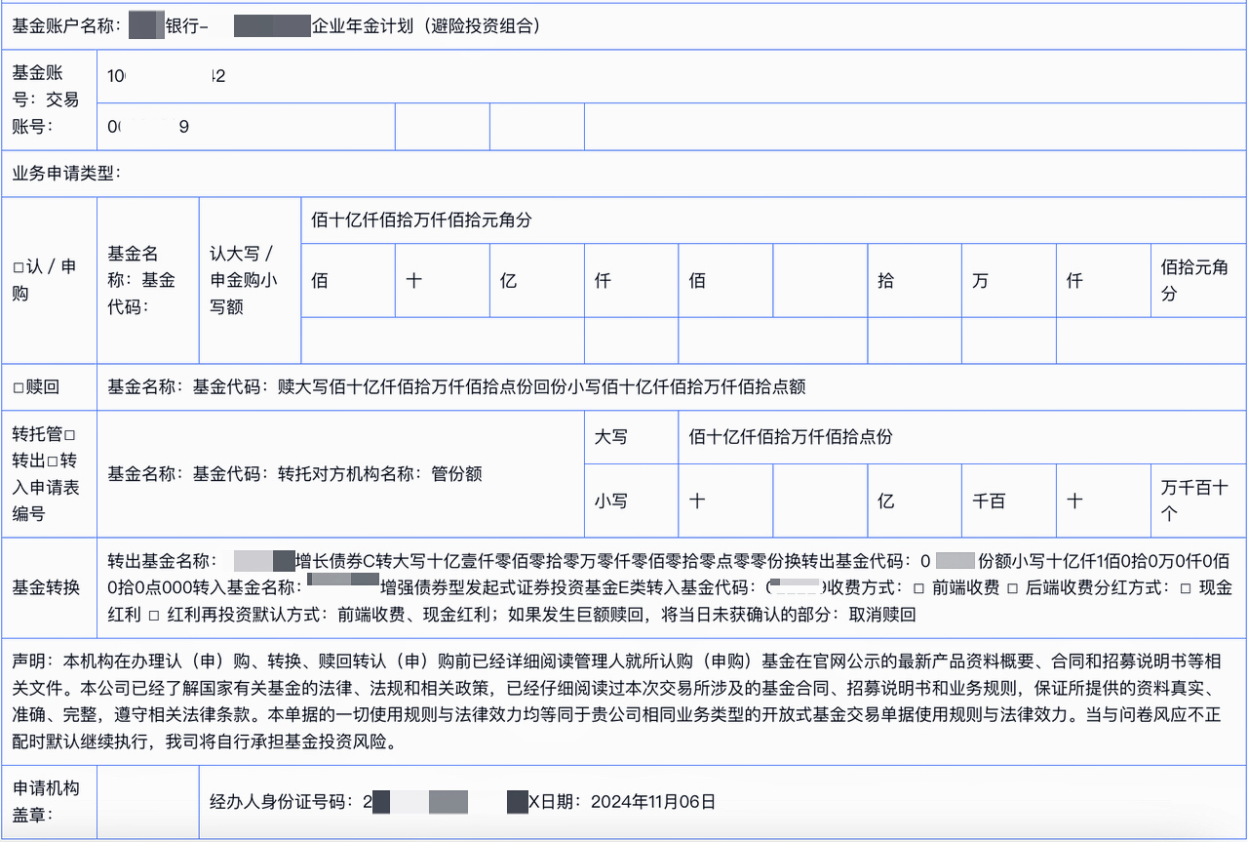Viewport: 1248px width, 842px height.
Task: Click the 佰拾元角分 column cell
Action: pos(1198,281)
